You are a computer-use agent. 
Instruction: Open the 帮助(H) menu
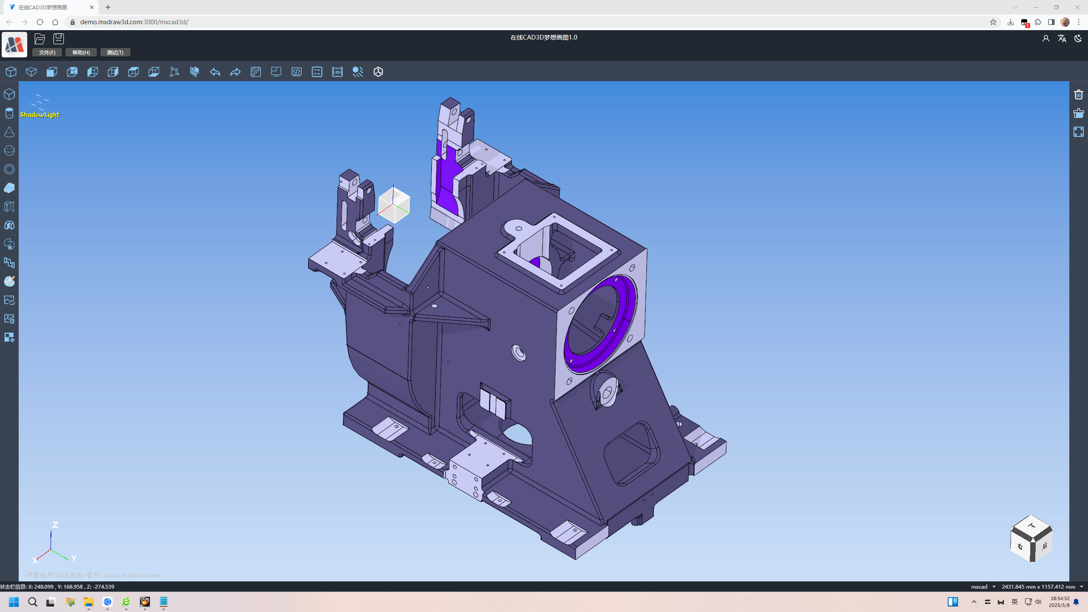(81, 52)
